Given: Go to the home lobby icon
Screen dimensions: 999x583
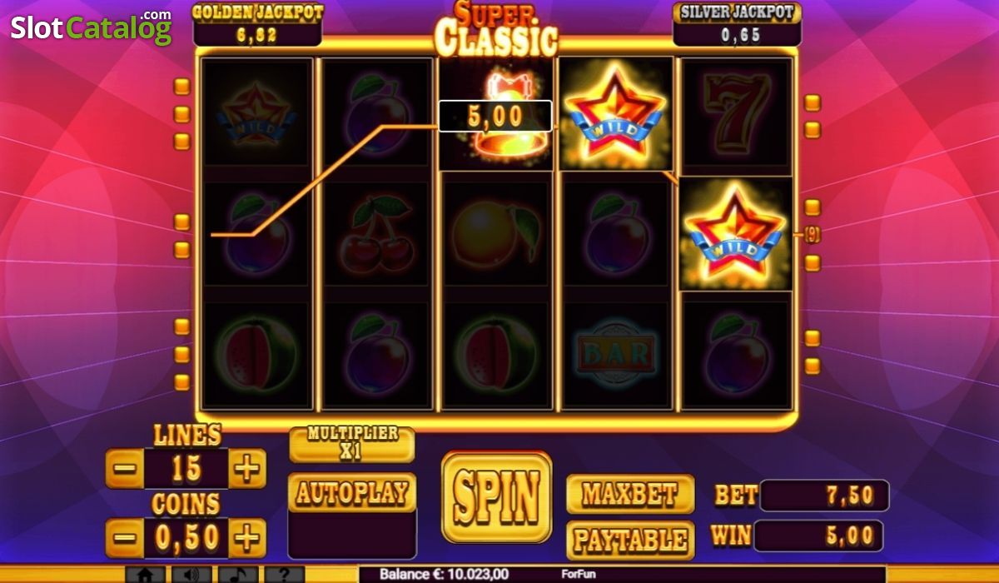Looking at the screenshot, I should pos(145,575).
